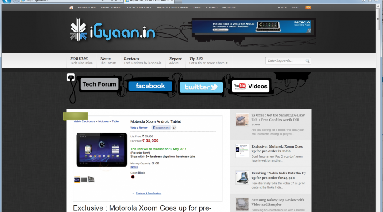Open the YouTube Videos button
Image resolution: width=383 pixels, height=212 pixels.
[x=251, y=86]
